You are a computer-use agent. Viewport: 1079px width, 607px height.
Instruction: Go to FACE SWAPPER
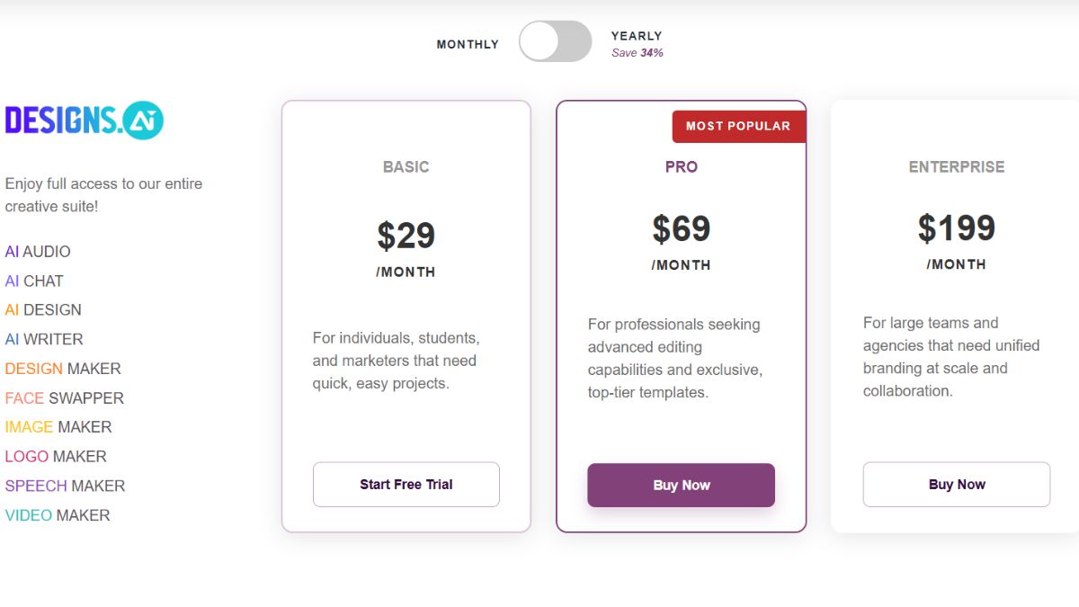[65, 398]
